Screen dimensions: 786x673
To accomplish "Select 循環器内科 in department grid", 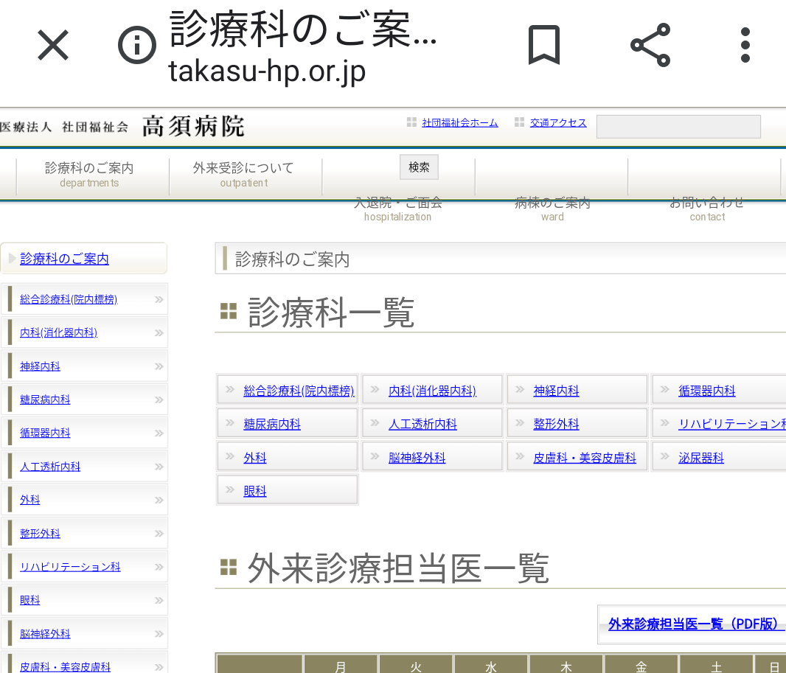I will 707,391.
